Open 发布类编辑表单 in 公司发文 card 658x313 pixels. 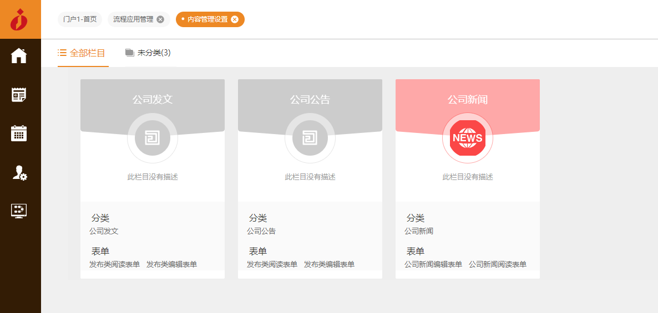click(171, 264)
